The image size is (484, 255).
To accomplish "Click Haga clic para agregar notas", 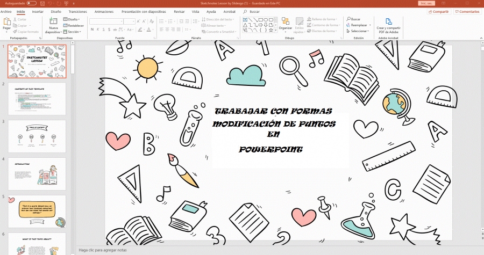I will [x=103, y=250].
